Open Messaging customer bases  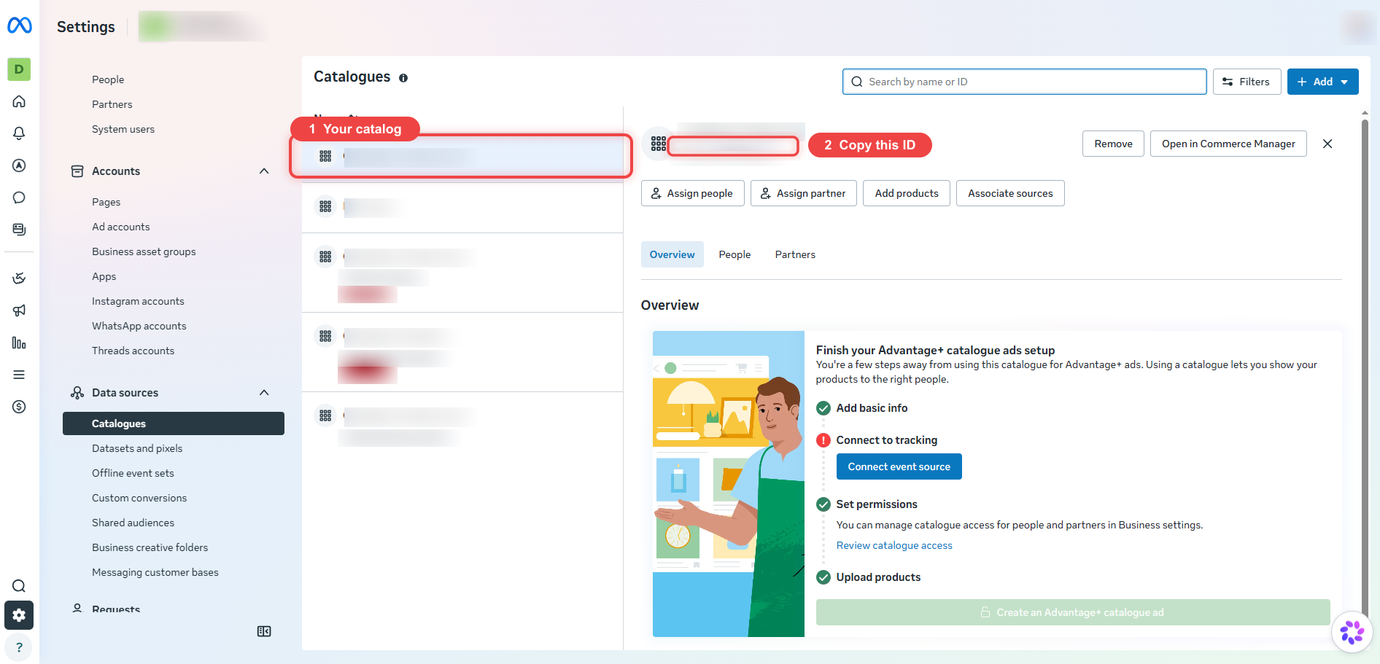coord(155,572)
